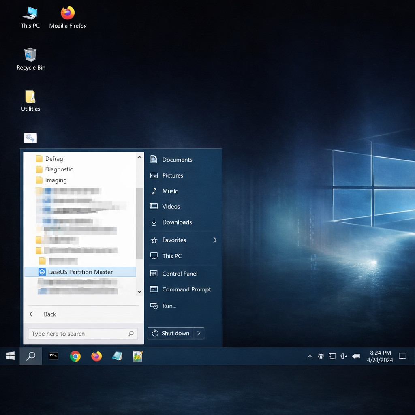Open the Run dialog from the Start menu
Screen dimensions: 415x415
(169, 306)
